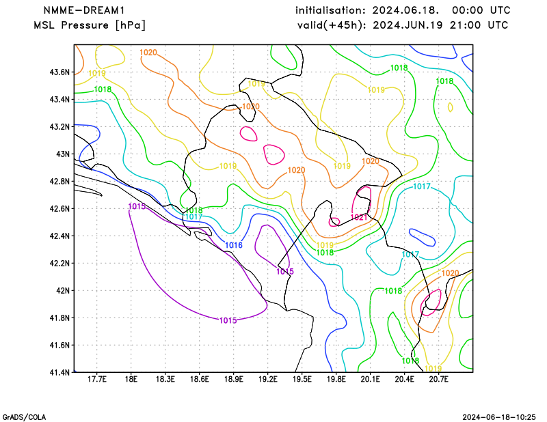The width and height of the screenshot is (547, 422).
Task: Click the 43.4N latitude label
Action: 59,100
